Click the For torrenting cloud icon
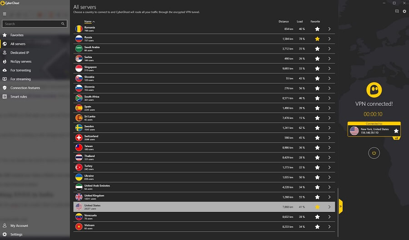Viewport: 409px width, 240px height. tap(5, 70)
